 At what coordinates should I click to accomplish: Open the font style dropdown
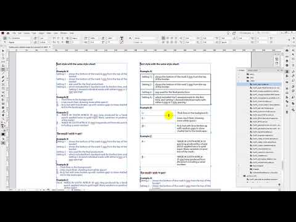(20, 42)
